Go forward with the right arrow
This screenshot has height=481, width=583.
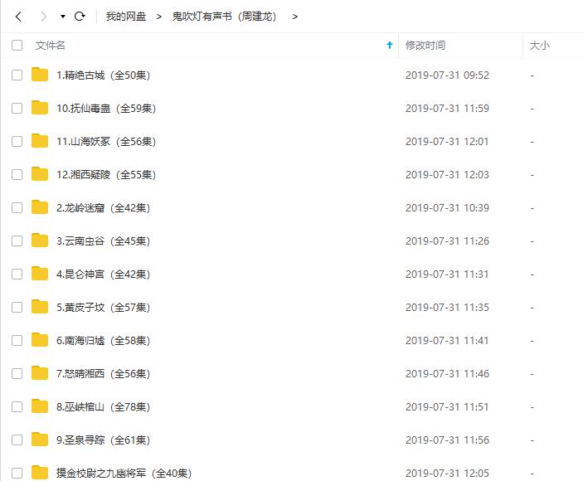click(x=43, y=17)
